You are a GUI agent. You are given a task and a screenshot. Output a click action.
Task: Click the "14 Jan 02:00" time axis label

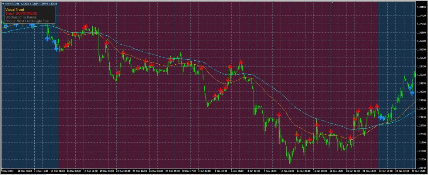[304, 171]
